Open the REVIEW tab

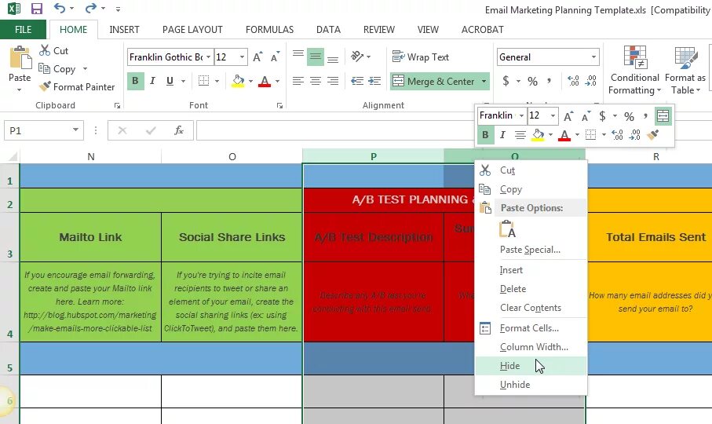(x=378, y=30)
